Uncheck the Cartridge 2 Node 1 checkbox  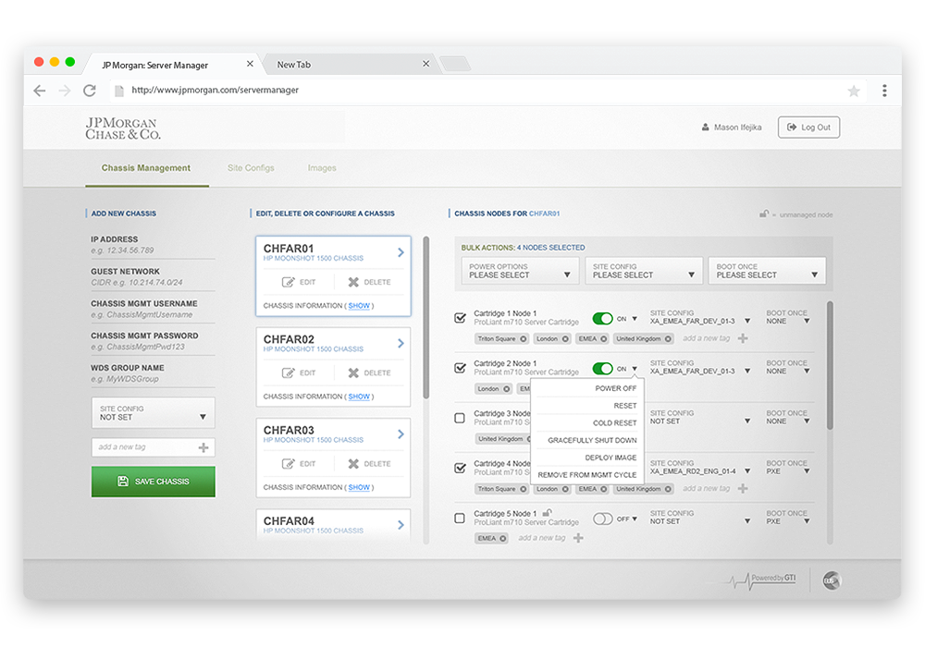coord(460,368)
